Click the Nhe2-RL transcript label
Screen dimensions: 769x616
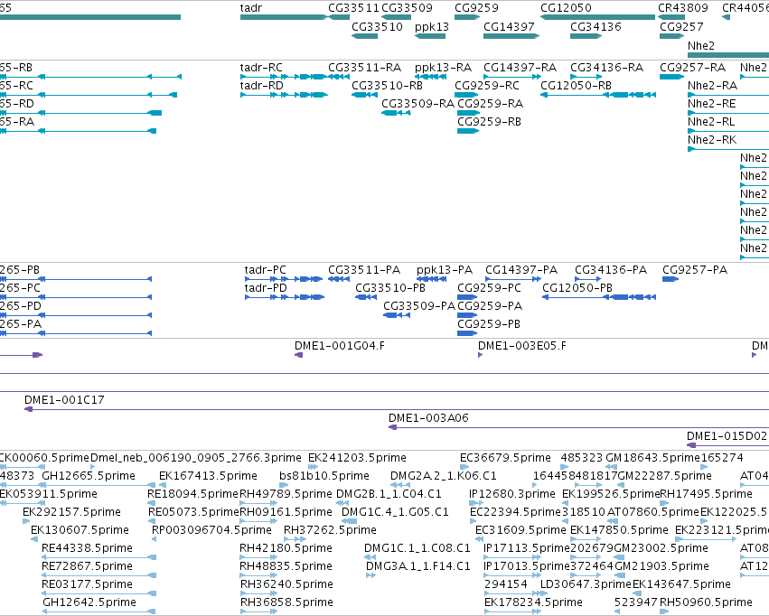712,122
